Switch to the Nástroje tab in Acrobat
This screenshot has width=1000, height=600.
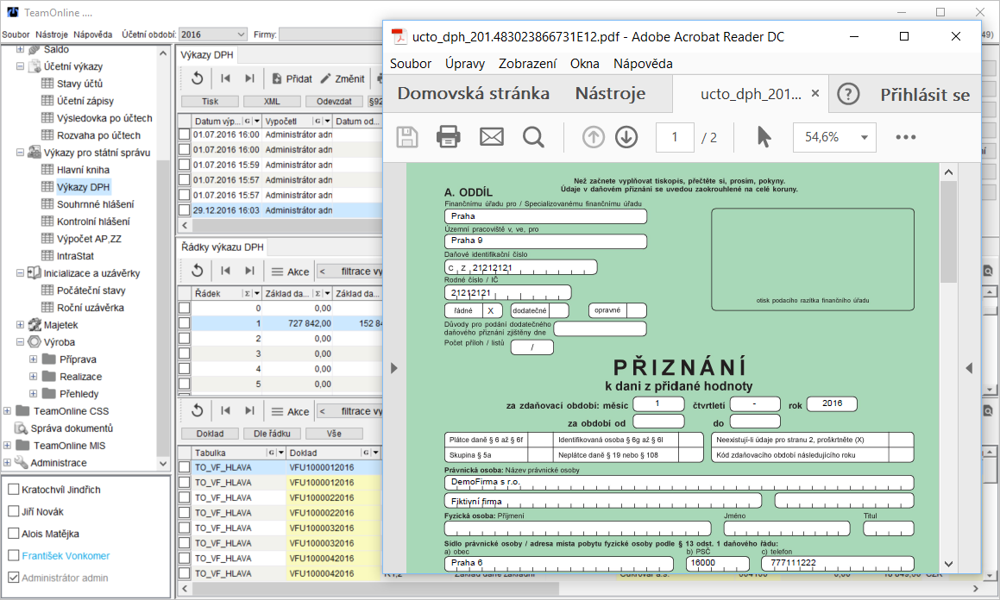point(610,94)
